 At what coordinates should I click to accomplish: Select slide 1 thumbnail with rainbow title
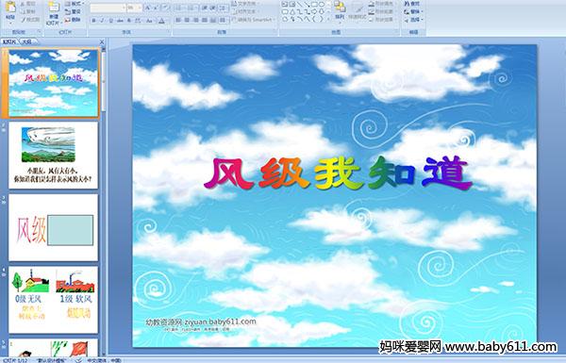(54, 83)
